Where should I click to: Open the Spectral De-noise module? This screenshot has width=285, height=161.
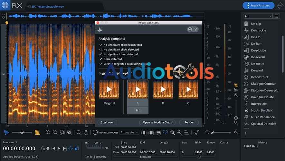(263, 124)
